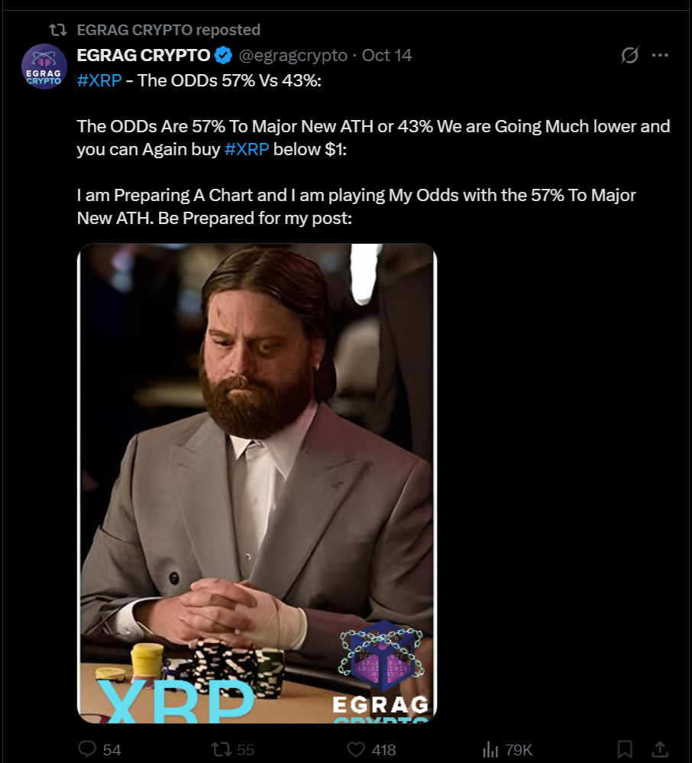
Task: Click the 418 likes count
Action: pos(383,750)
